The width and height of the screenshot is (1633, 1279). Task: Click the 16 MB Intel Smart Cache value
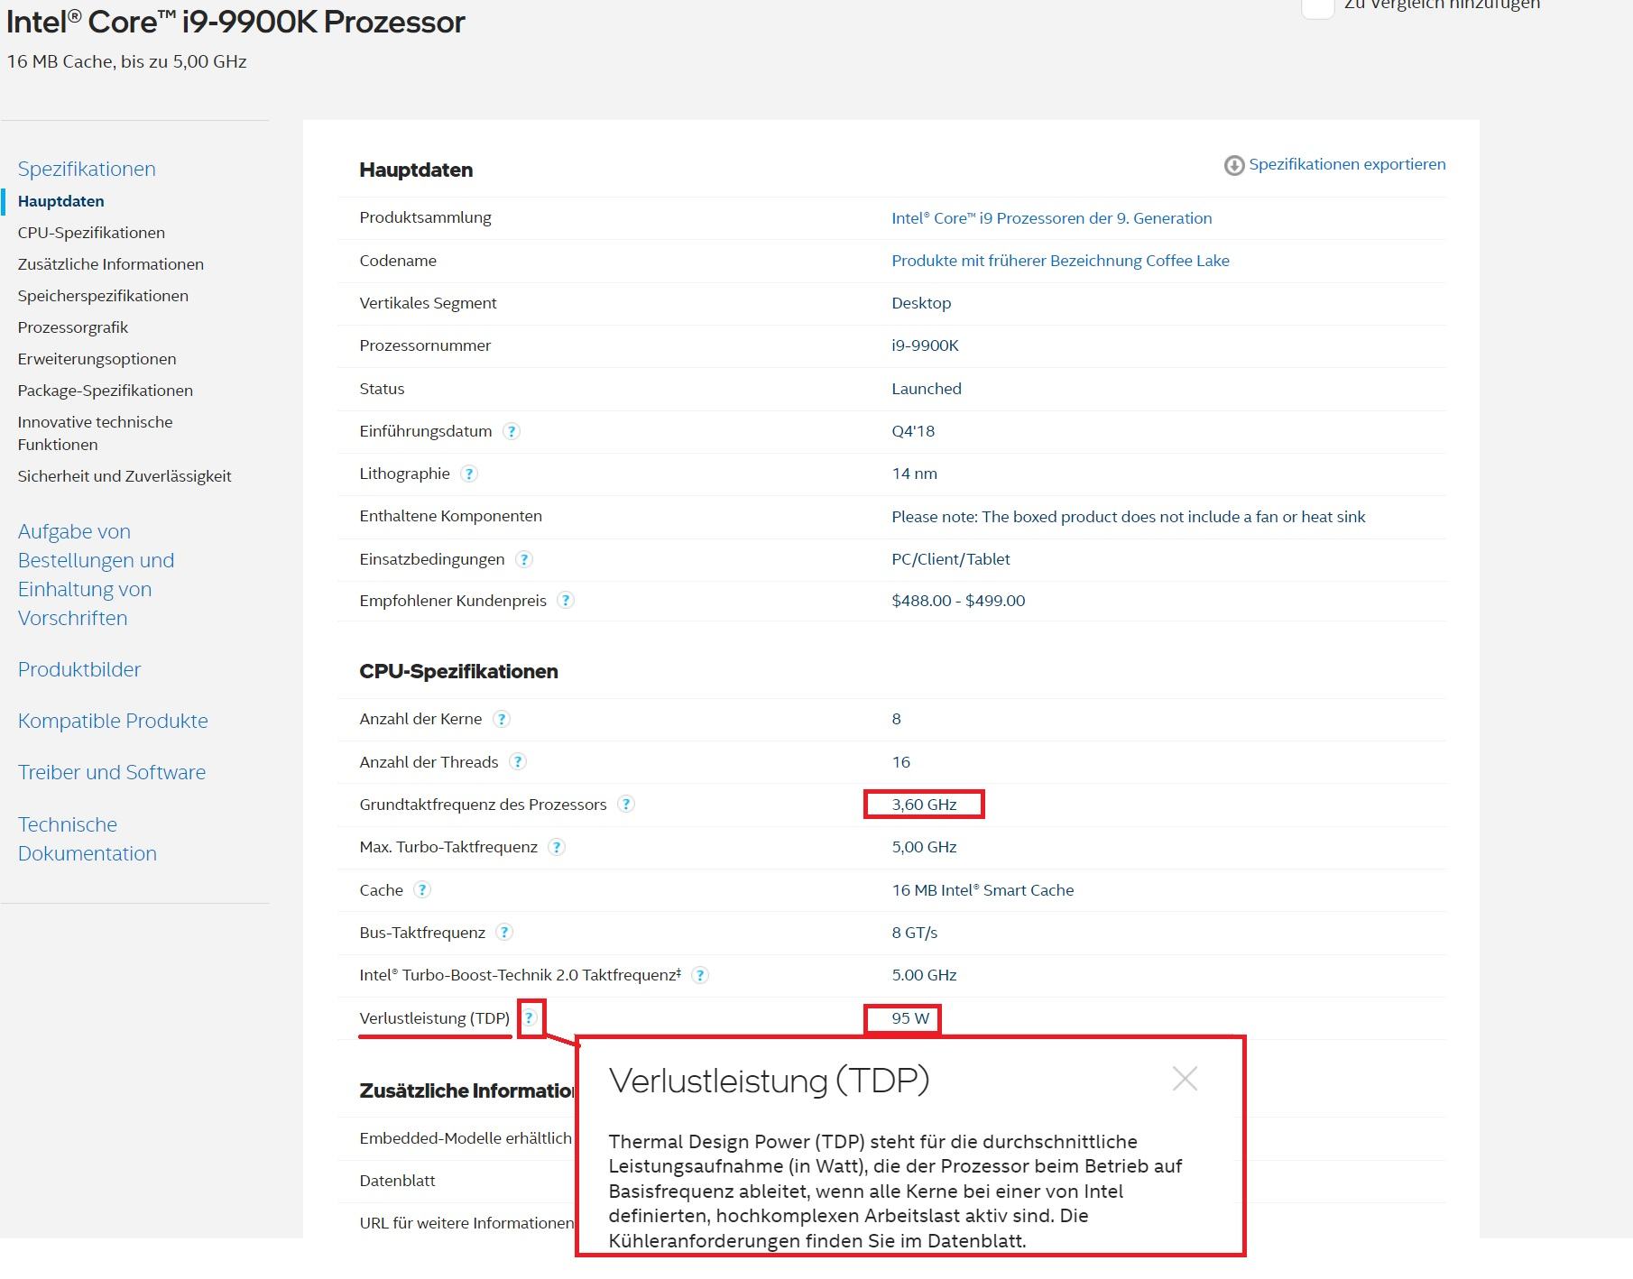(983, 890)
